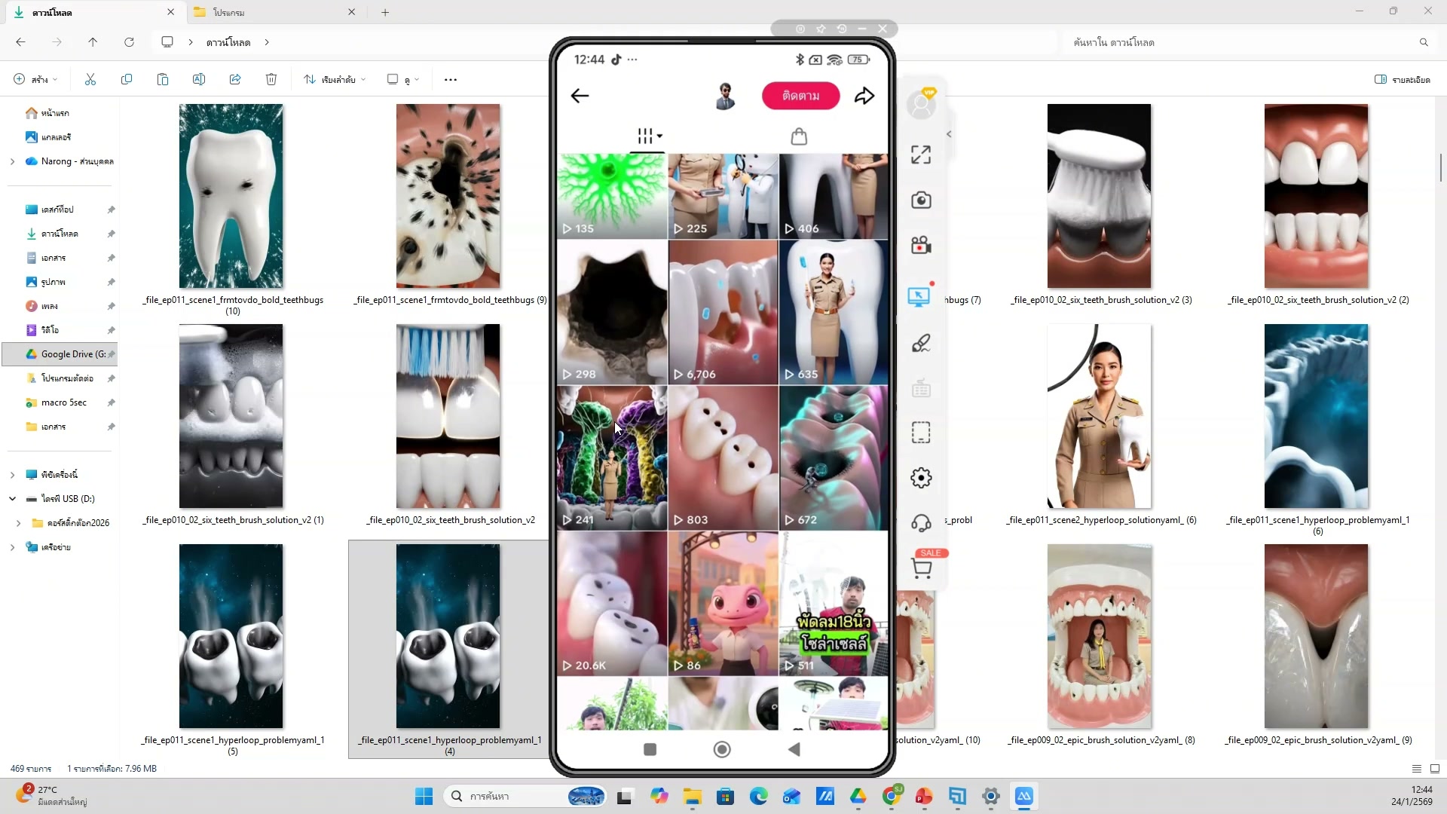Open the SALE shopping cart icon
Viewport: 1447px width, 814px height.
921,568
